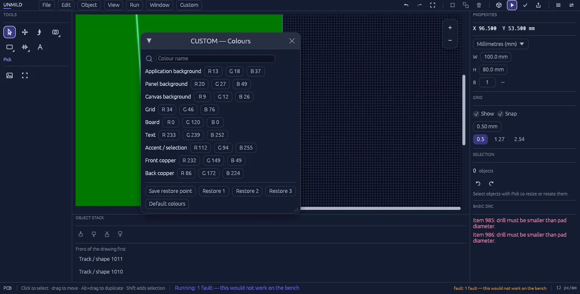Click the single square icon in toolbar

tap(453, 5)
